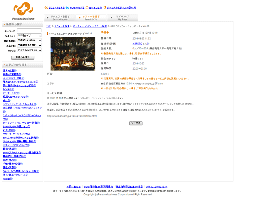The image size is (264, 198).
Task: Open the 料金タイプ dropdown
Action: click(x=29, y=36)
